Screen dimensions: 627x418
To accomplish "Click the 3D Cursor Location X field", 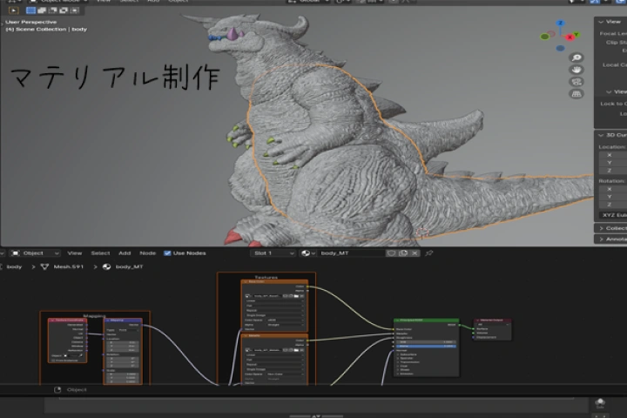I will pyautogui.click(x=613, y=155).
